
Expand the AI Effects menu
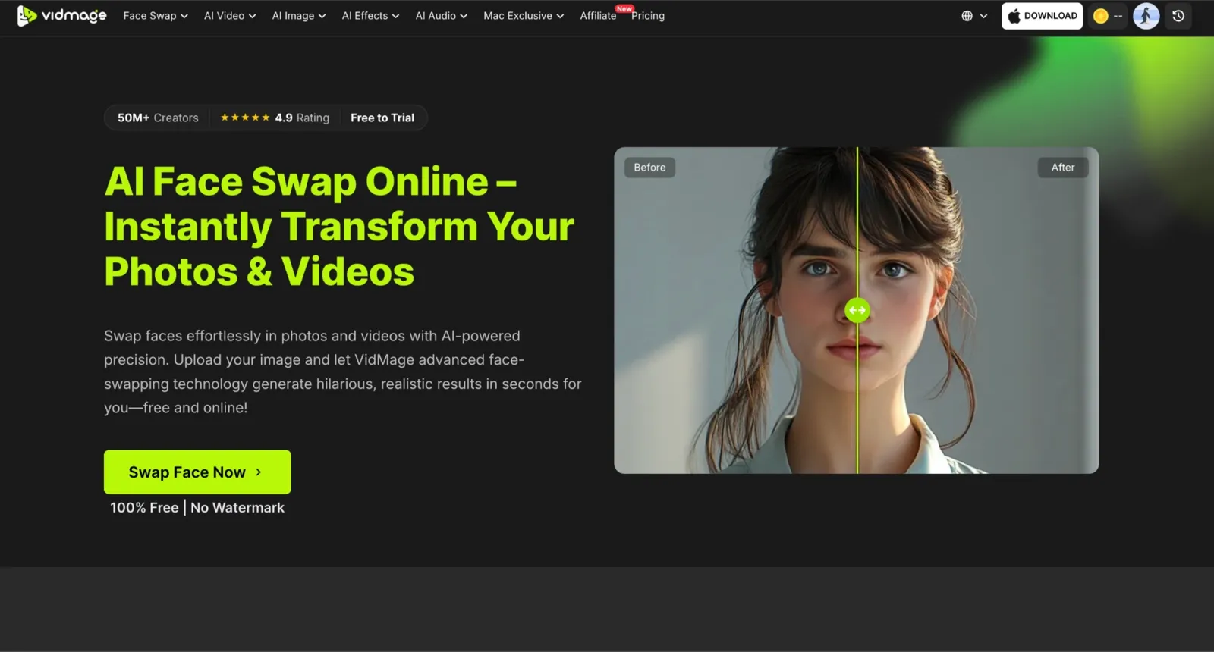click(370, 16)
